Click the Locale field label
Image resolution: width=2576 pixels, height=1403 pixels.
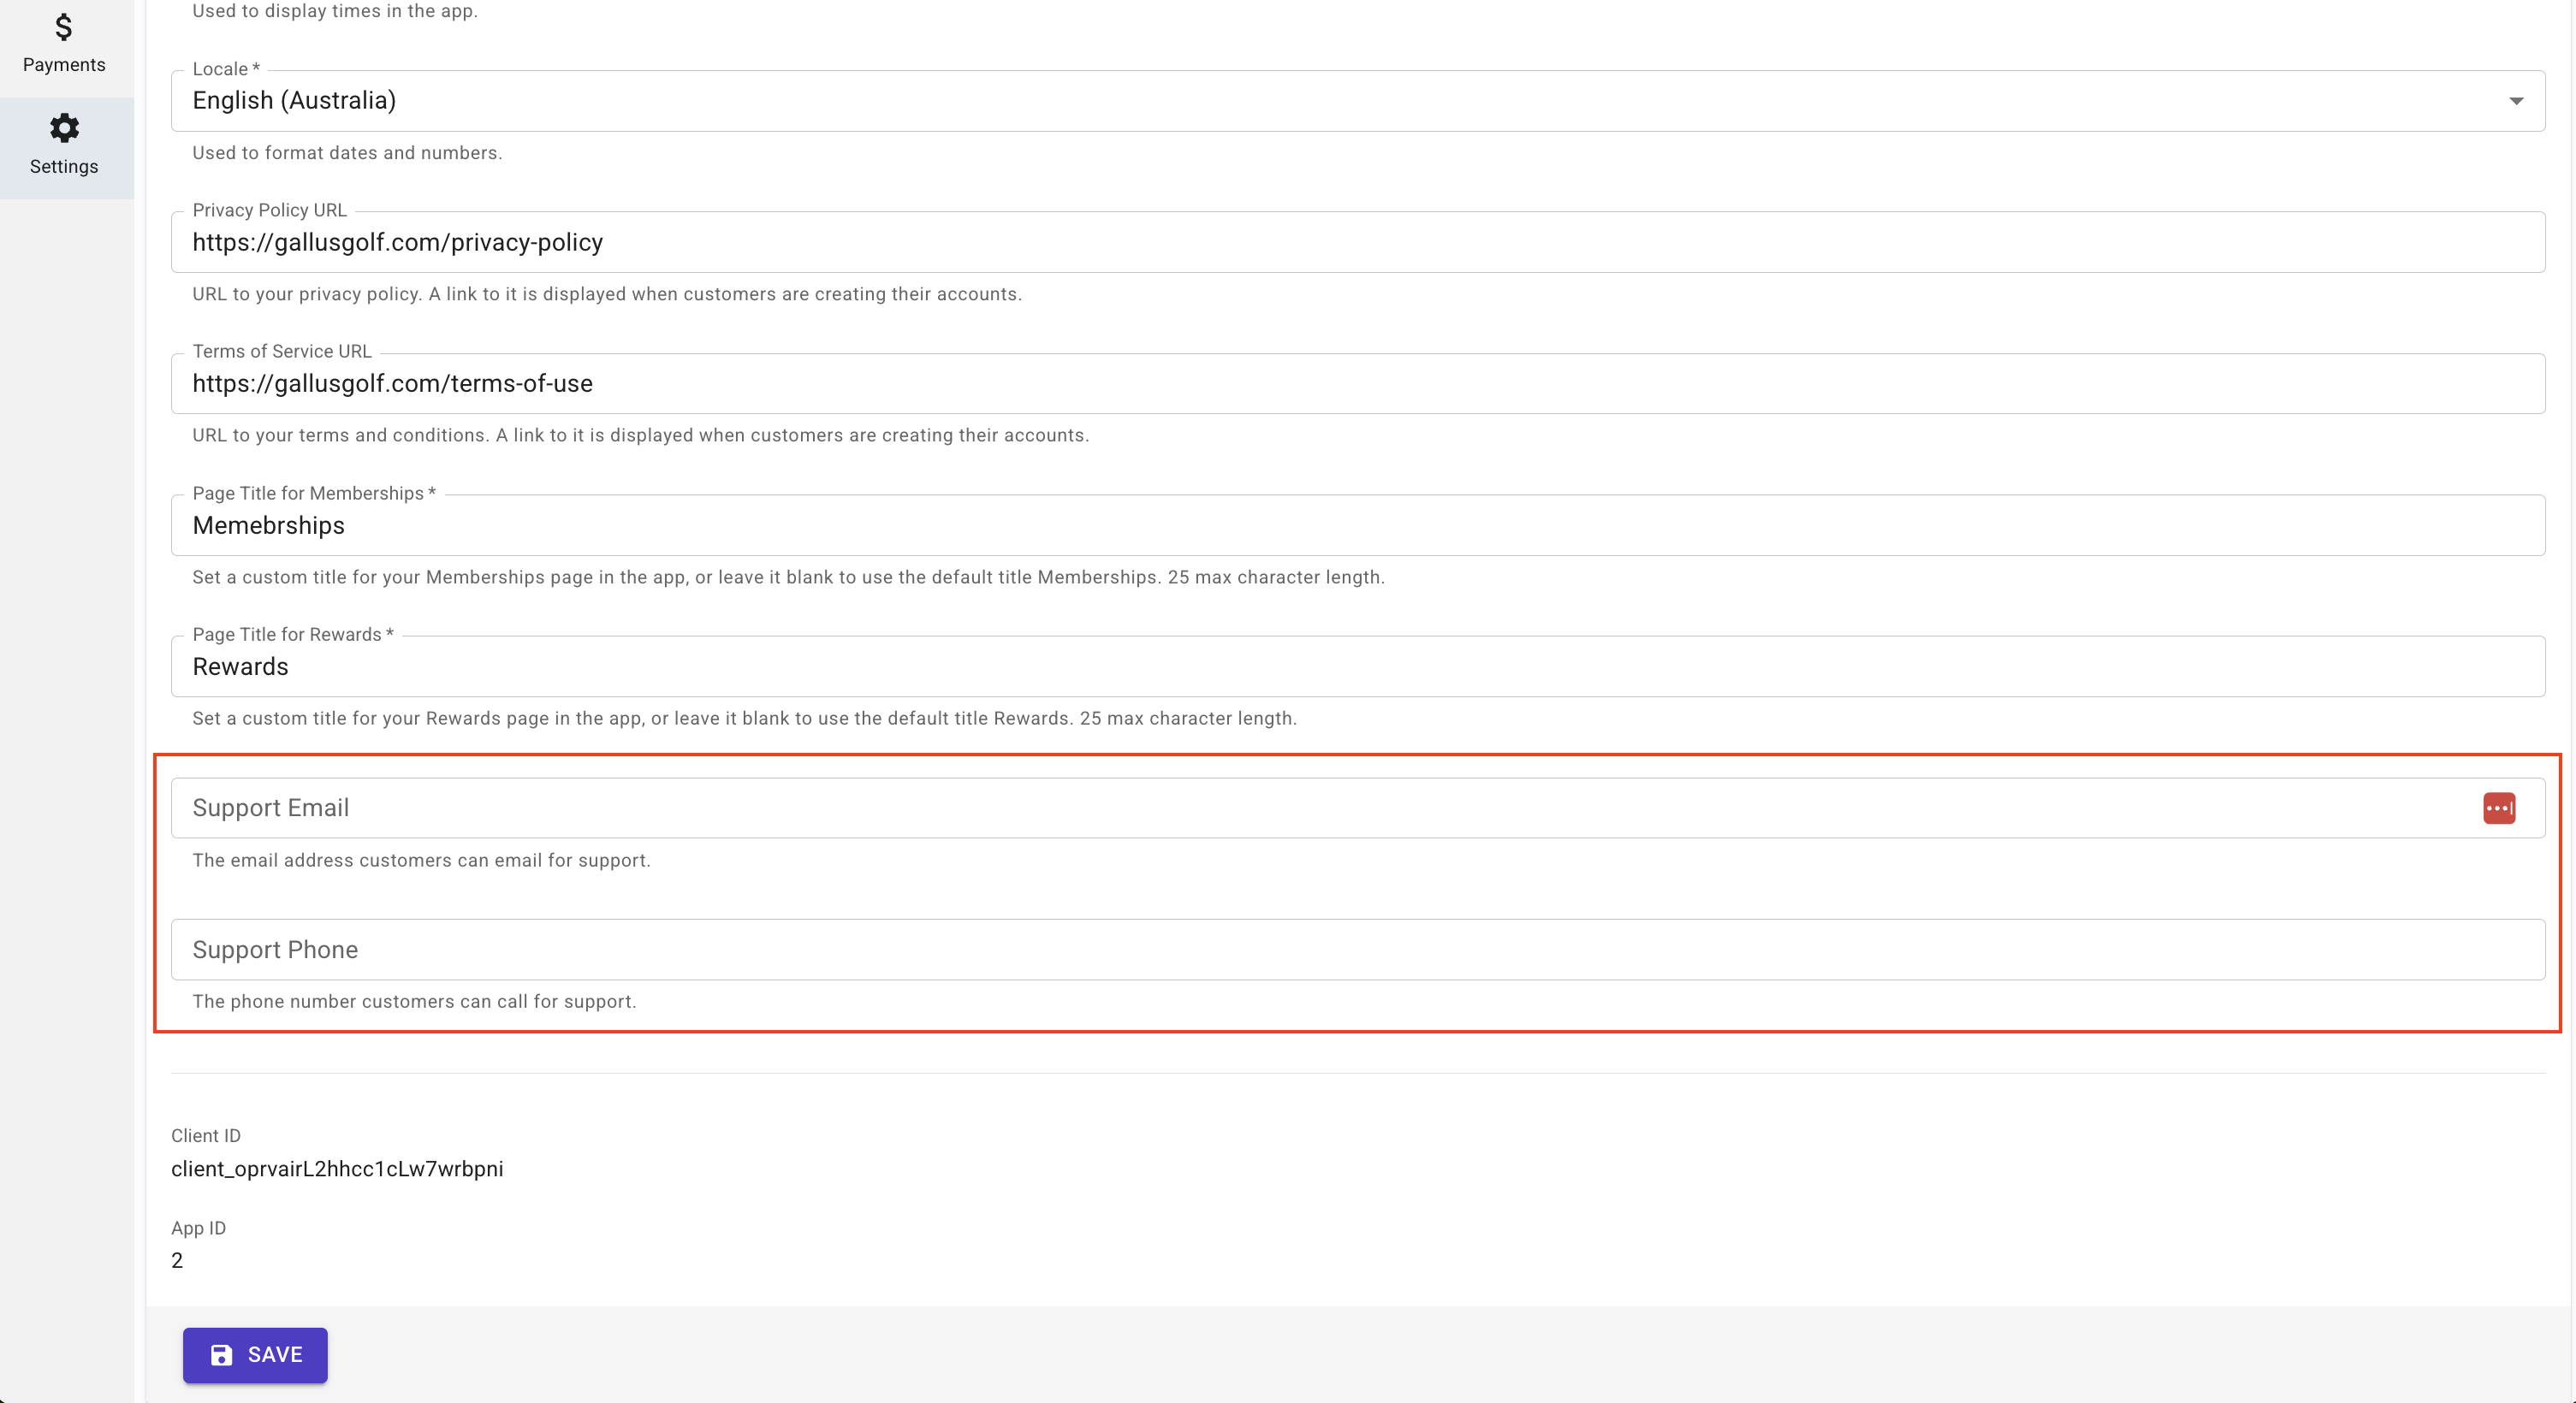[x=220, y=69]
